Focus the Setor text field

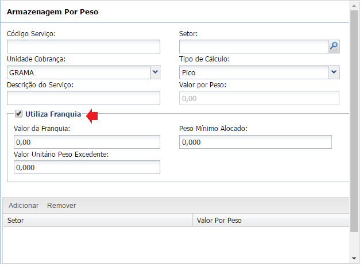click(253, 47)
